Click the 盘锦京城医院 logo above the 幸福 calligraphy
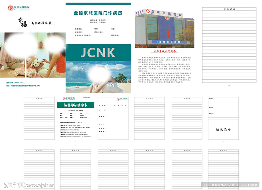Screen dimensions: 262x190 click(18, 8)
